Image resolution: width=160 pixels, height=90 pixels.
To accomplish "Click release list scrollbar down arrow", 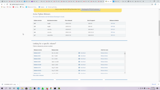I will pos(125,73).
